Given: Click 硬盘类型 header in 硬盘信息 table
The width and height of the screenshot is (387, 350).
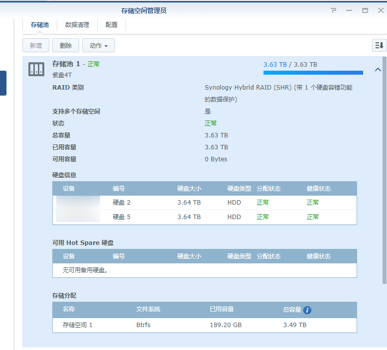Looking at the screenshot, I should click(239, 189).
